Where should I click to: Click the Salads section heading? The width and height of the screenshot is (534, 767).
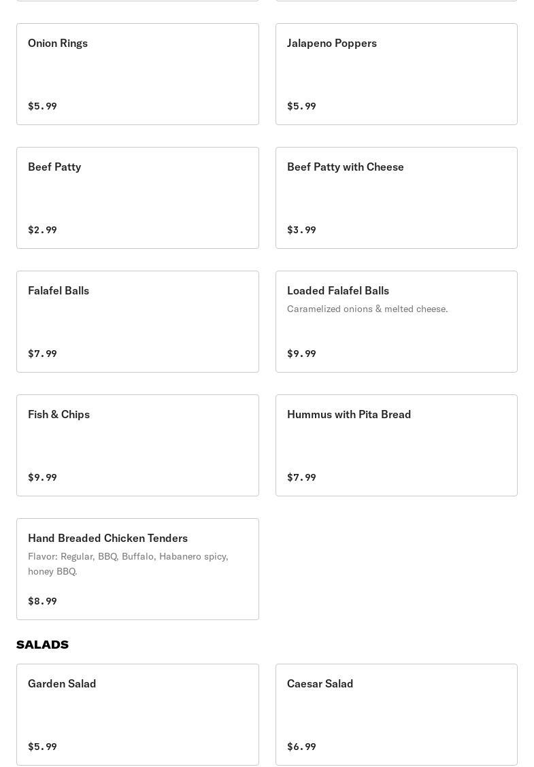click(43, 645)
